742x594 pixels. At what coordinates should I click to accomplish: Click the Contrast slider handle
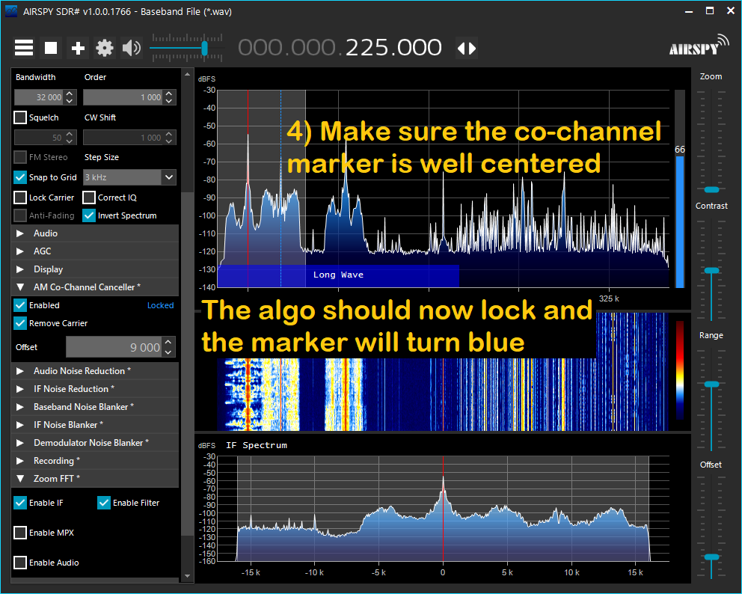(x=711, y=271)
